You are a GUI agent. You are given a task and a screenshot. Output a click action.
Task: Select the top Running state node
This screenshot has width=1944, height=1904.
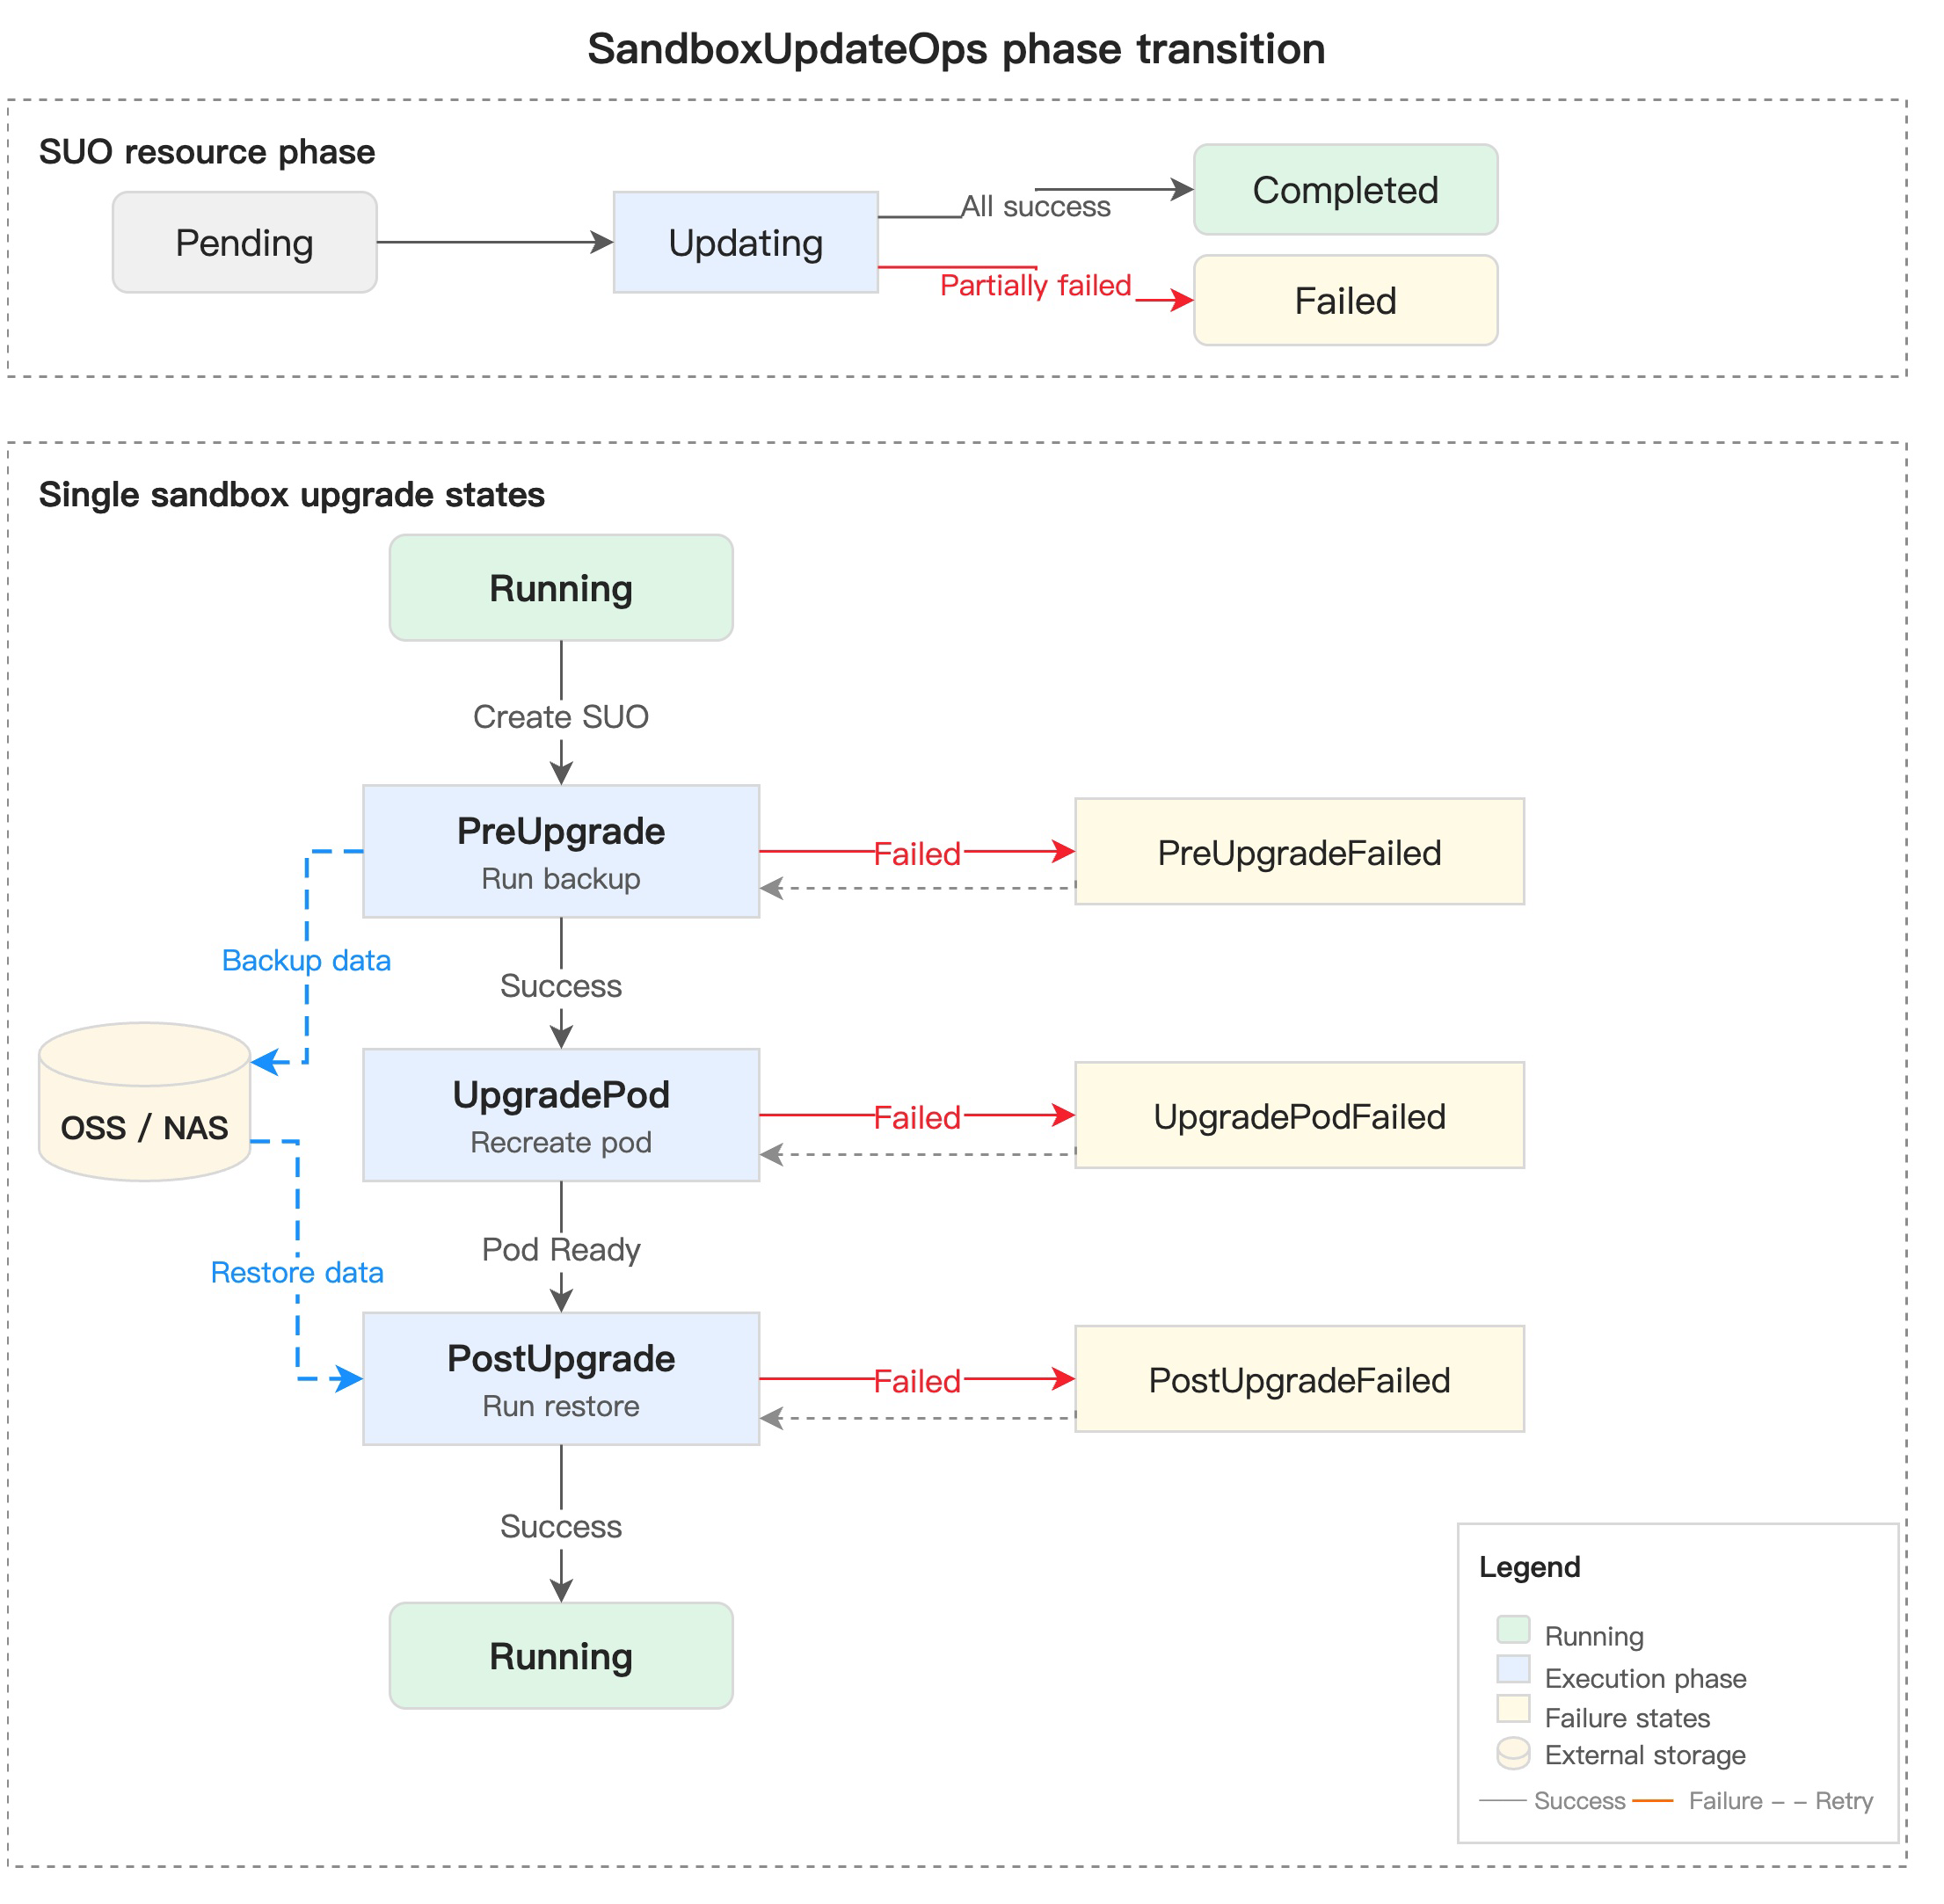point(561,587)
